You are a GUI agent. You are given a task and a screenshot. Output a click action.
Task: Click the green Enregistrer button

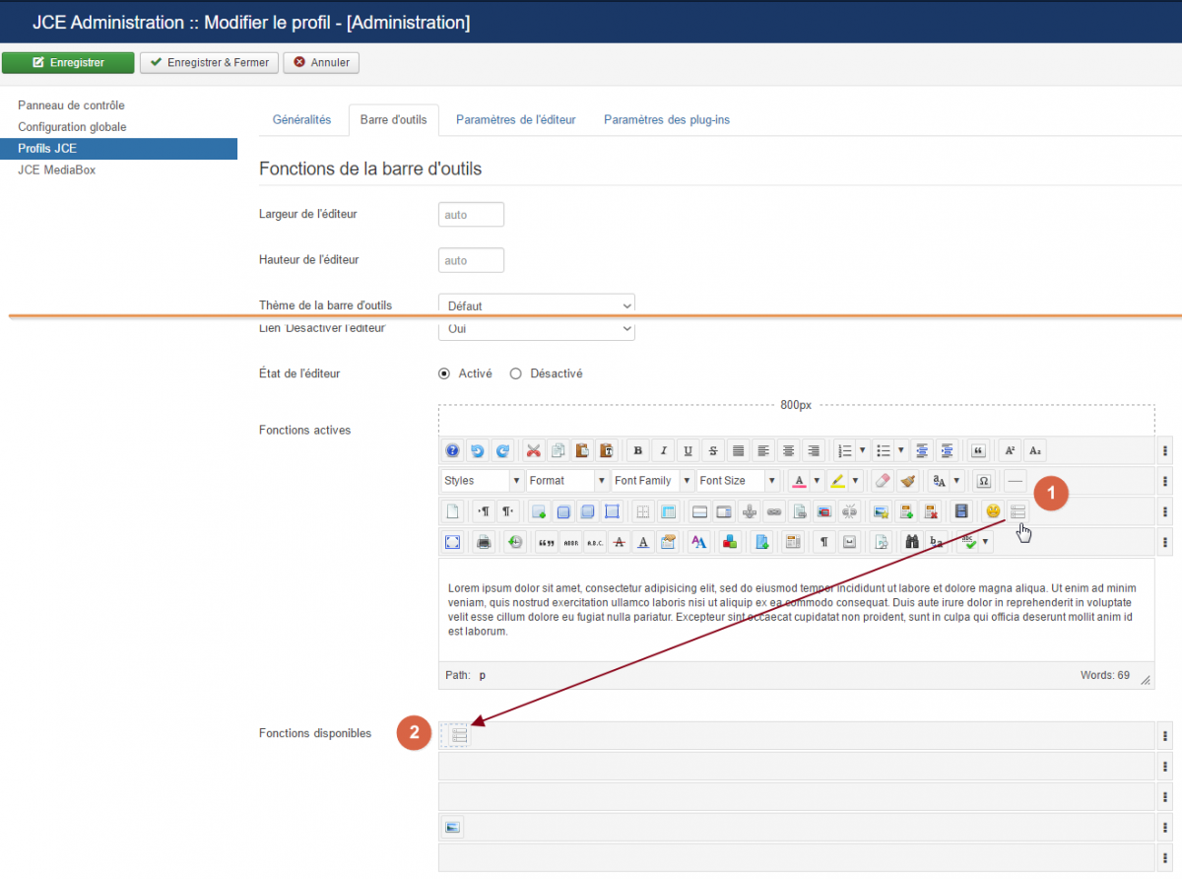tap(68, 62)
